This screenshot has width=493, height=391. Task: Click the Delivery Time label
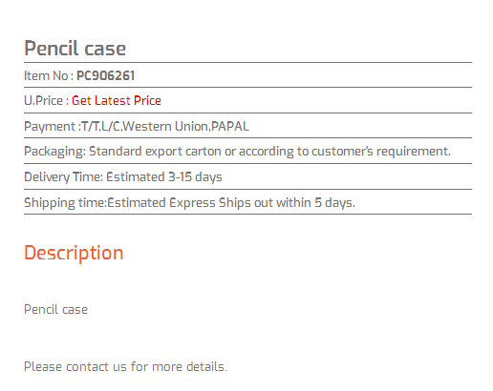(x=63, y=177)
